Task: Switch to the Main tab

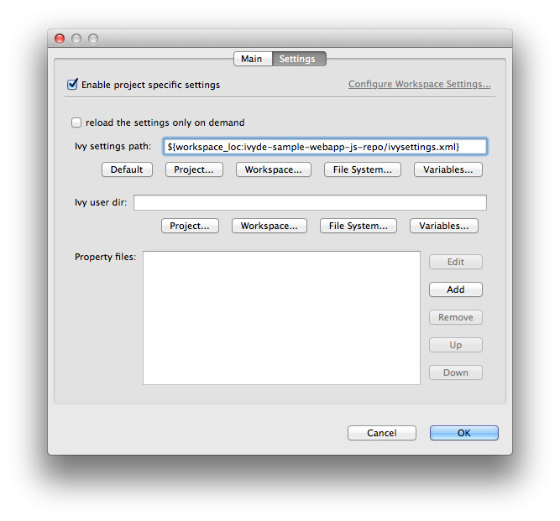Action: click(x=252, y=59)
